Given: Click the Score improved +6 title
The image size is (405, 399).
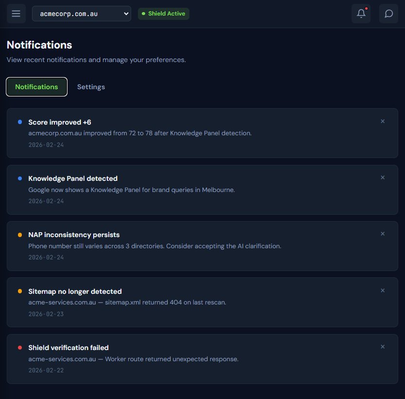Looking at the screenshot, I should (60, 122).
